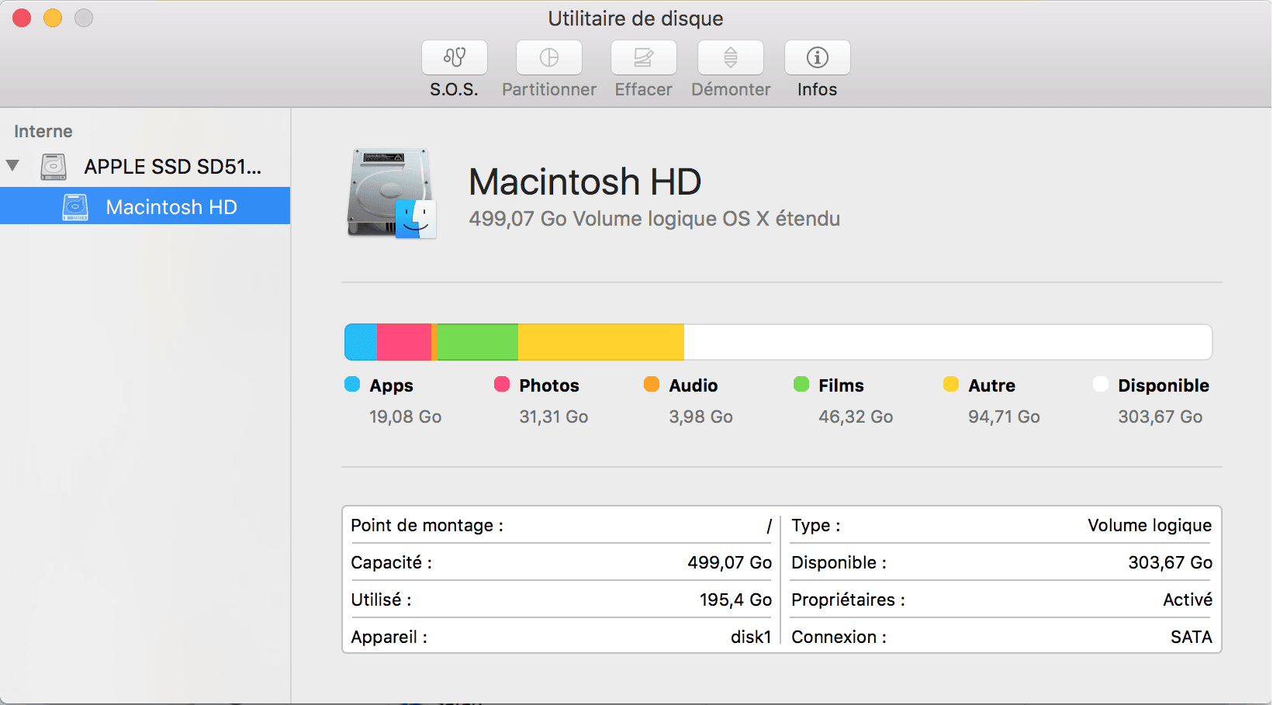Click the Macintosh HD volume icon in sidebar
1273x705 pixels.
pos(75,207)
